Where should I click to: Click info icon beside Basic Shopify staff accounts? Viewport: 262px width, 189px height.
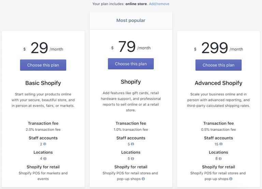coord(45,144)
